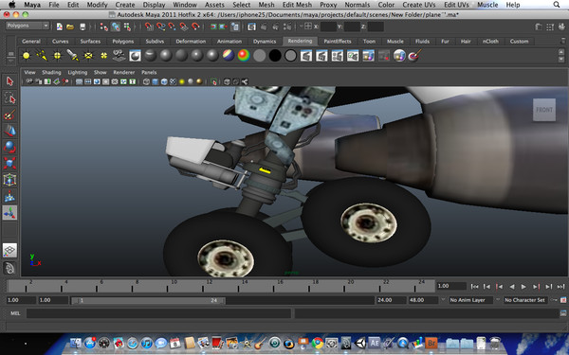This screenshot has width=569, height=355.
Task: Toggle use all lights in viewport
Action: (x=182, y=81)
